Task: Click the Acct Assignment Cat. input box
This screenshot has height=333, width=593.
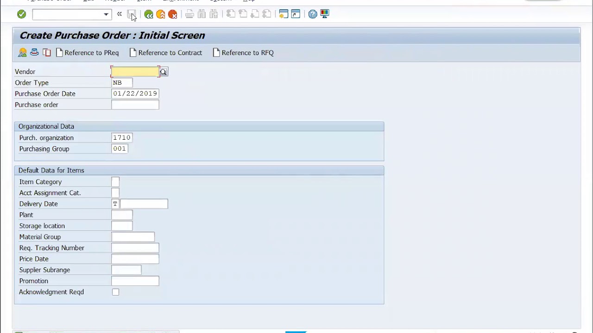Action: coord(115,193)
